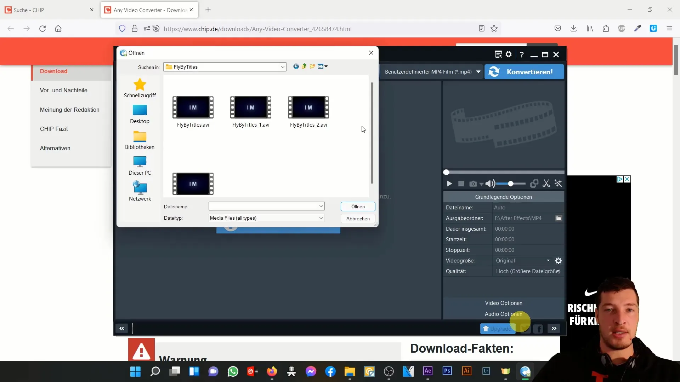Click the Konvertieren! button to convert
Screen dimensions: 680x382
pos(524,72)
